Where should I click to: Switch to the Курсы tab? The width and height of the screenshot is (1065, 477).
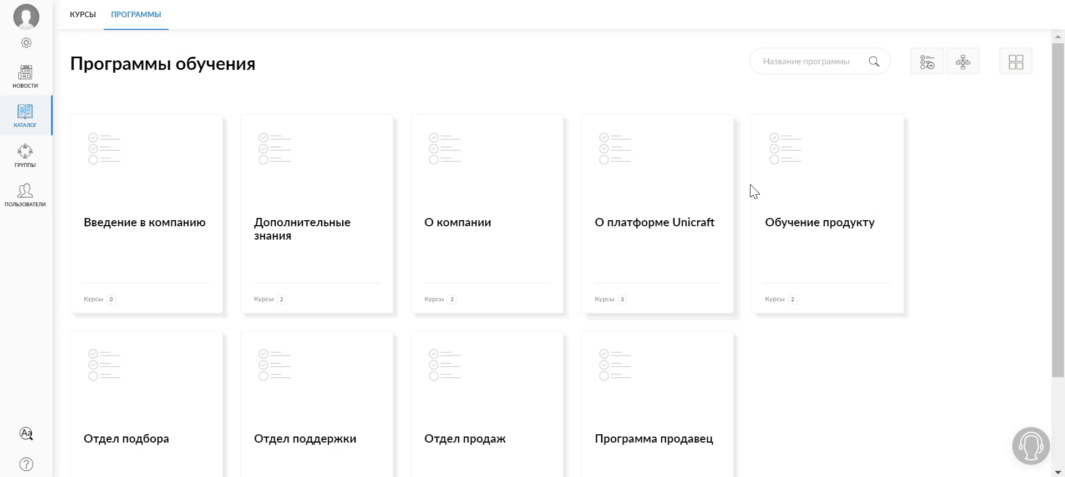click(83, 14)
